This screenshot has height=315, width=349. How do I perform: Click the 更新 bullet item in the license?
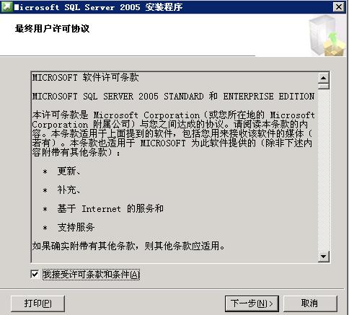point(69,171)
